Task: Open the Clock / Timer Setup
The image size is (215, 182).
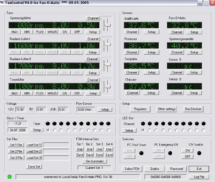Action: point(37,130)
